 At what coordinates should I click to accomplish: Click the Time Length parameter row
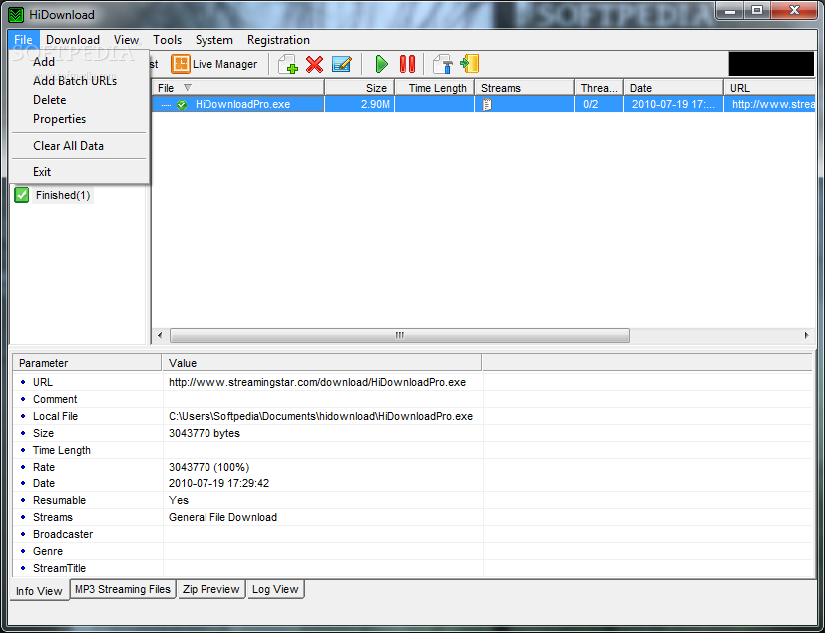coord(413,450)
